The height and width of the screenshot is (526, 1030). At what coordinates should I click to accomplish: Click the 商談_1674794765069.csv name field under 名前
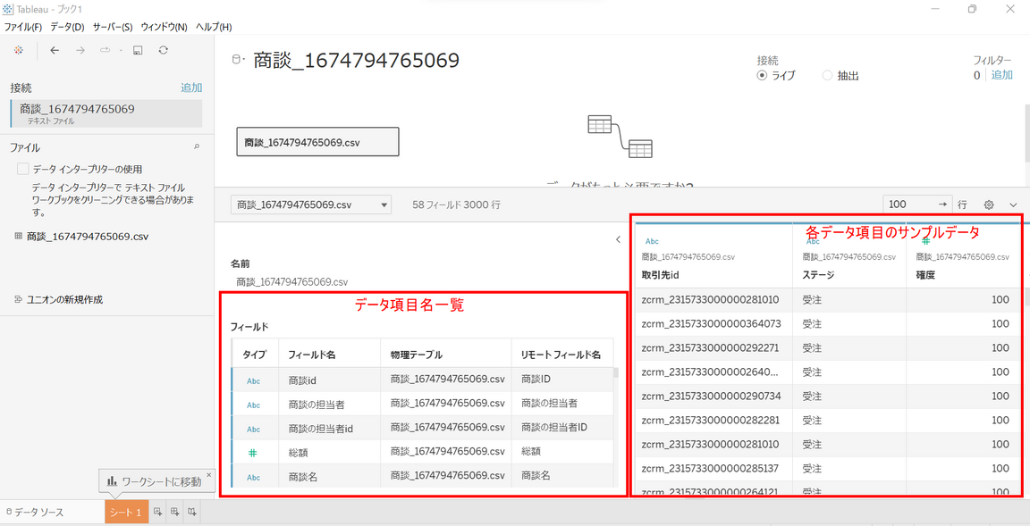(292, 281)
